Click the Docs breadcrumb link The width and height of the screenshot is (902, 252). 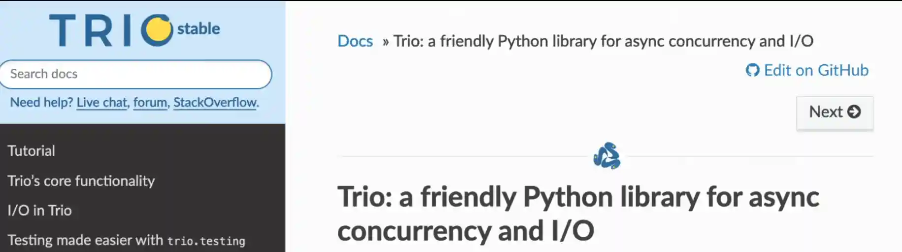tap(355, 41)
